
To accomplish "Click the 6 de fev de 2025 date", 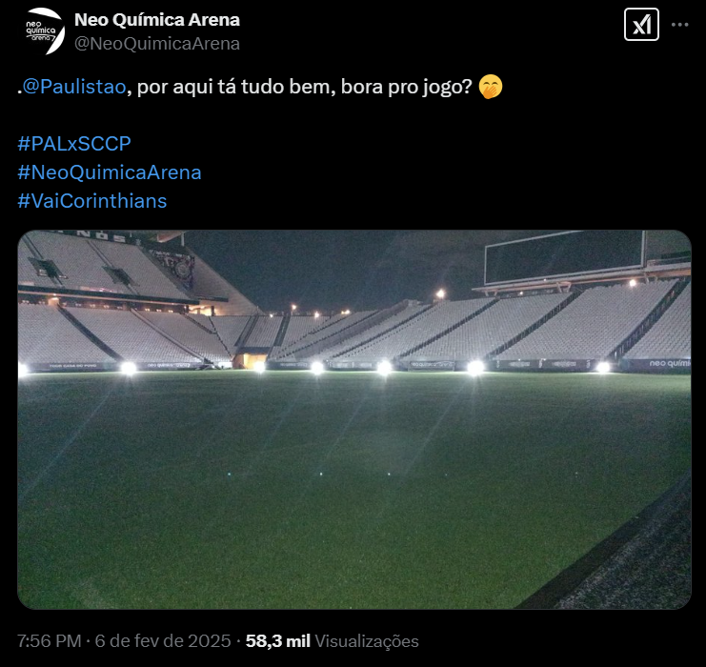I will click(x=163, y=641).
